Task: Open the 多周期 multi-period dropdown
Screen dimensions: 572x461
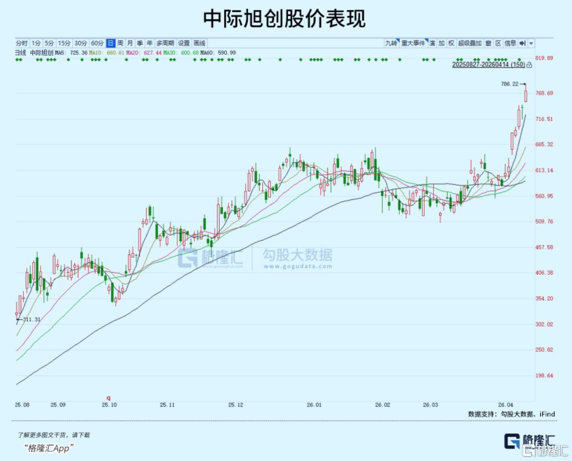Action: tap(165, 43)
